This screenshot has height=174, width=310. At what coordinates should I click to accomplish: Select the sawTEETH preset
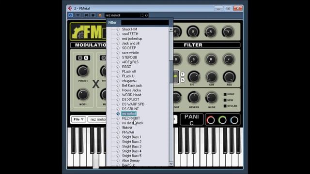(130, 34)
